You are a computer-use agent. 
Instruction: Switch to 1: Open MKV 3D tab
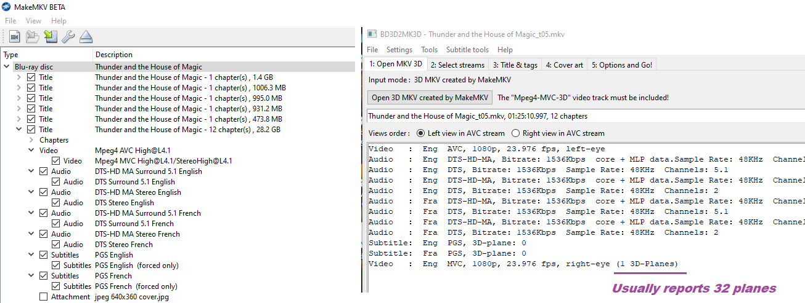396,65
